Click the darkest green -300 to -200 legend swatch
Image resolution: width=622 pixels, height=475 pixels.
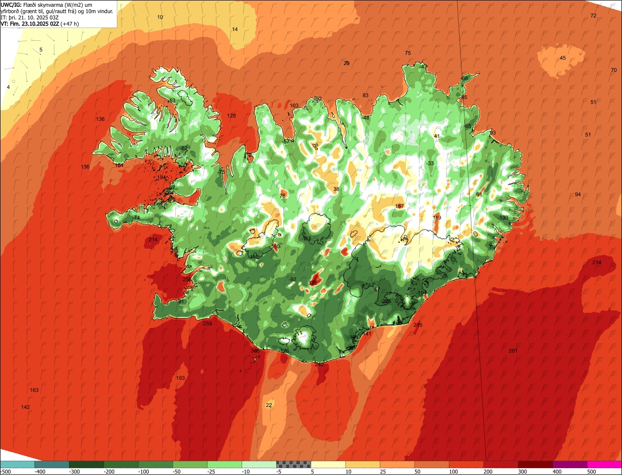pyautogui.click(x=86, y=464)
